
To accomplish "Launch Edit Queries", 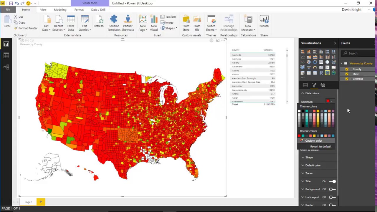I will [85, 23].
